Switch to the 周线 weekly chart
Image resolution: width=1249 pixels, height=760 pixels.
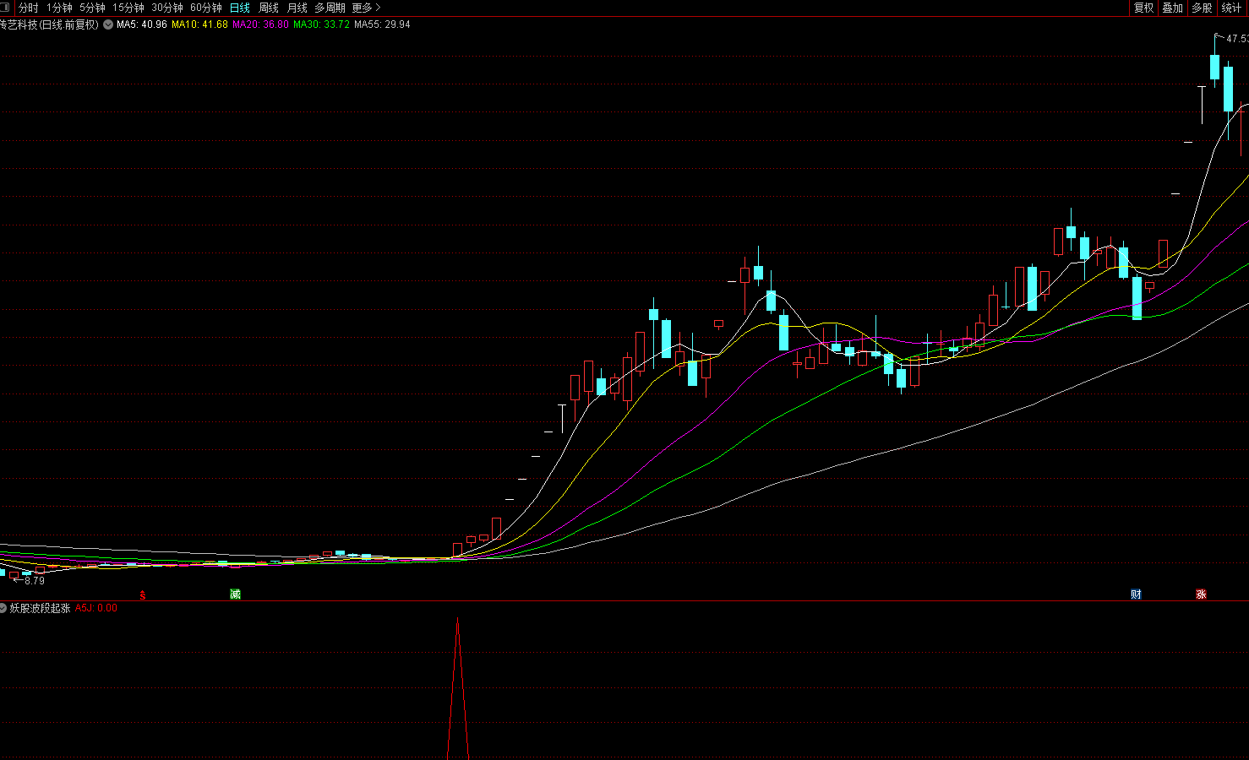click(x=269, y=8)
